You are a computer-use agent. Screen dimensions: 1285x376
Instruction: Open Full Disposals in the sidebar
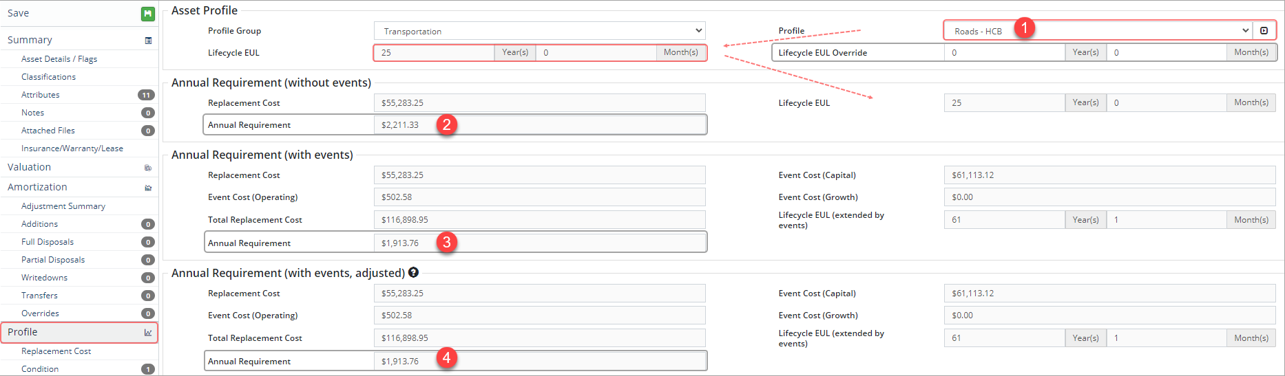[48, 242]
